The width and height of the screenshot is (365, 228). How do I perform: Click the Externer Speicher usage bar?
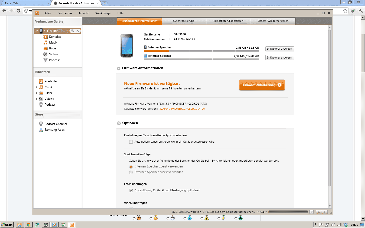(202, 59)
